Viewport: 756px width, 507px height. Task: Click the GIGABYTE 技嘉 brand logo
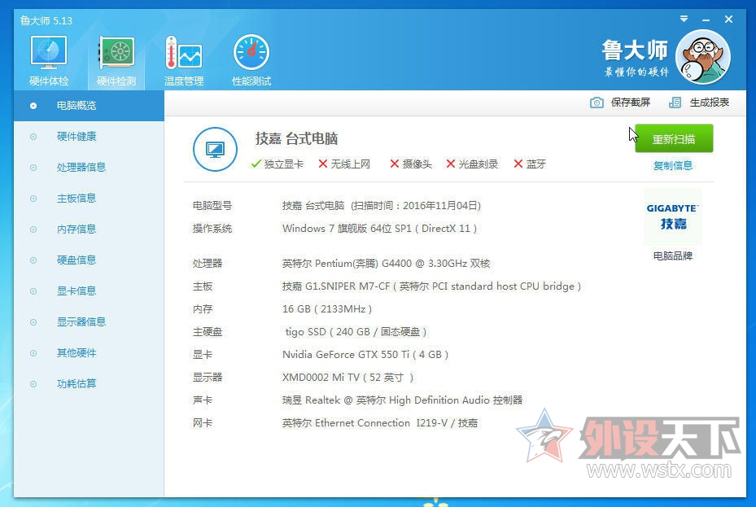point(673,216)
